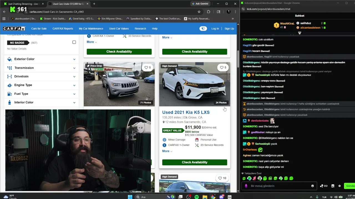This screenshot has height=199, width=355.
Task: Open Discord from the taskbar
Action: point(221,197)
